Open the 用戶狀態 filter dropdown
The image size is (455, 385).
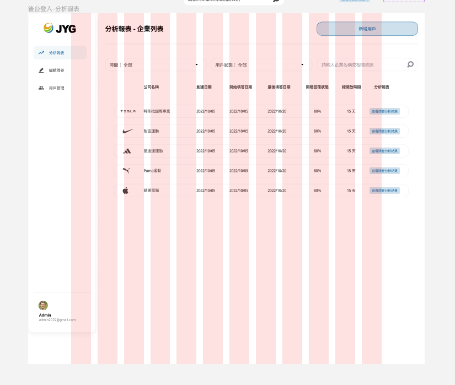click(x=261, y=65)
